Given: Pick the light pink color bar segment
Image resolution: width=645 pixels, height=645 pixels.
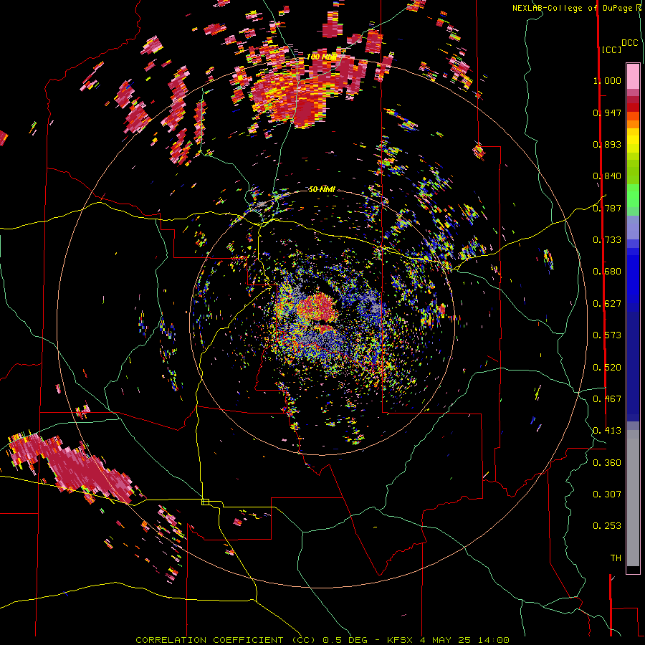Looking at the screenshot, I should (633, 76).
